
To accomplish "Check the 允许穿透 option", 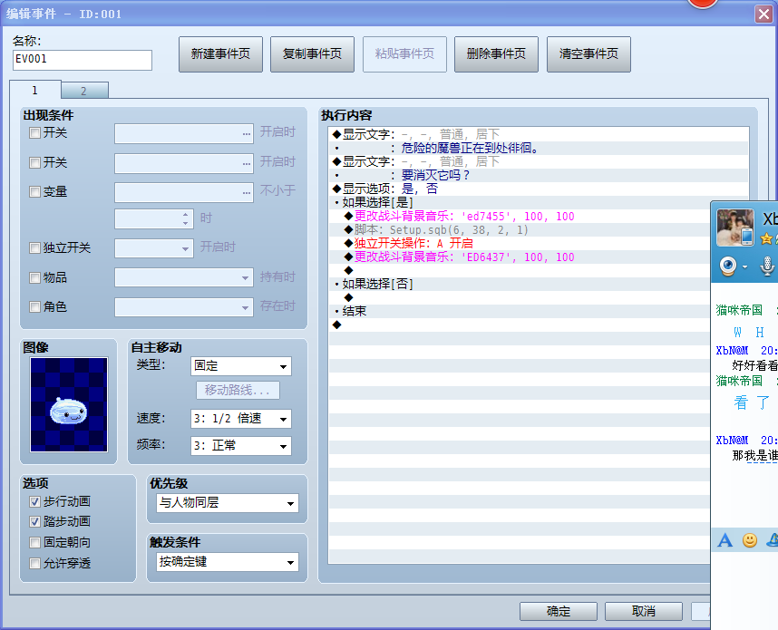I will tap(34, 564).
